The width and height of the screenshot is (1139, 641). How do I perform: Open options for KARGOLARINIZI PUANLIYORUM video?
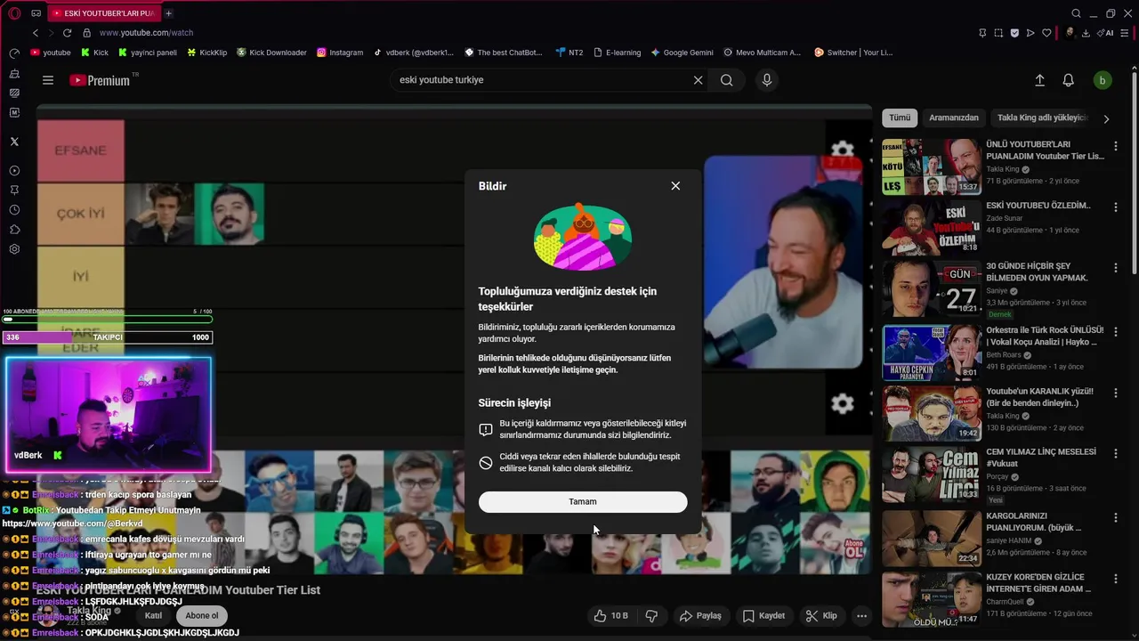point(1116,516)
